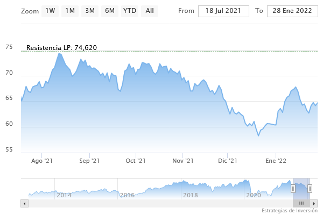This screenshot has height=215, width=323.
Task: Click the navigator's right range handle
Action: click(x=310, y=189)
